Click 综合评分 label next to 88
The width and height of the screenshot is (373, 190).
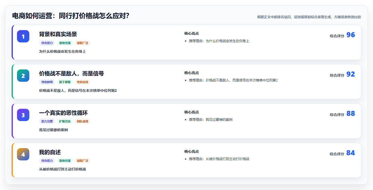(x=337, y=115)
